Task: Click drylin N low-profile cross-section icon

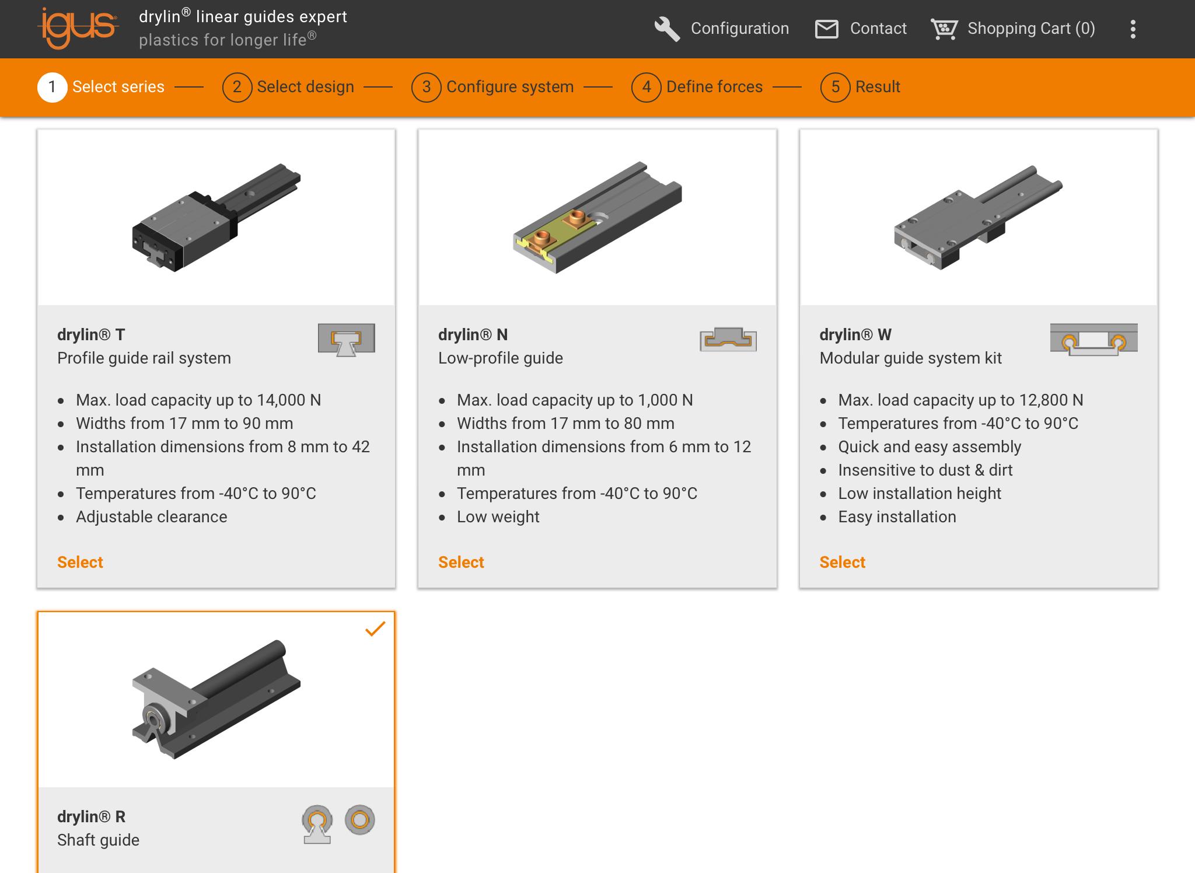Action: [x=728, y=339]
